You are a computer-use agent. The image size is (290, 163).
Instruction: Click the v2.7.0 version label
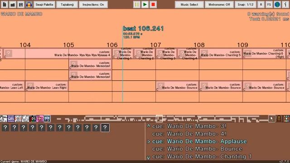285,162
